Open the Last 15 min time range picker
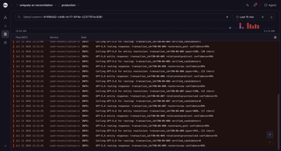The width and height of the screenshot is (281, 151). 245,17
